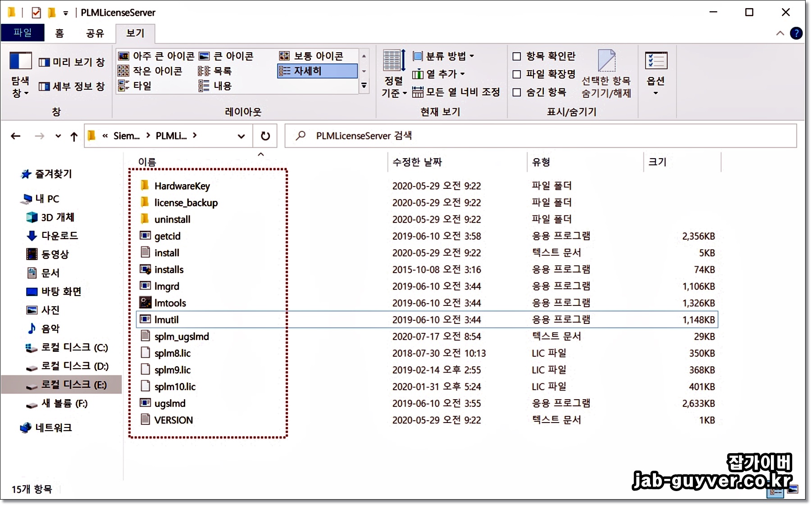Go back with the back arrow
This screenshot has width=811, height=505.
(x=16, y=136)
